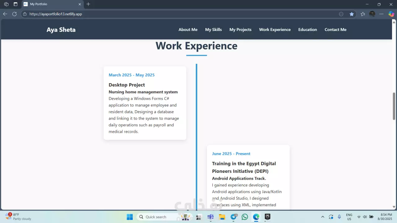
Task: Open a new browser tab
Action: point(88,4)
